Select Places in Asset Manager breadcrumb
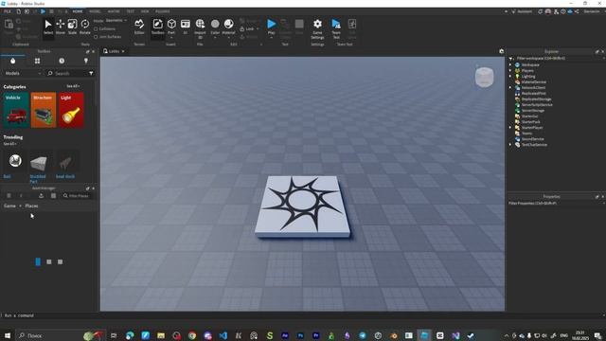Image resolution: width=606 pixels, height=341 pixels. [31, 206]
